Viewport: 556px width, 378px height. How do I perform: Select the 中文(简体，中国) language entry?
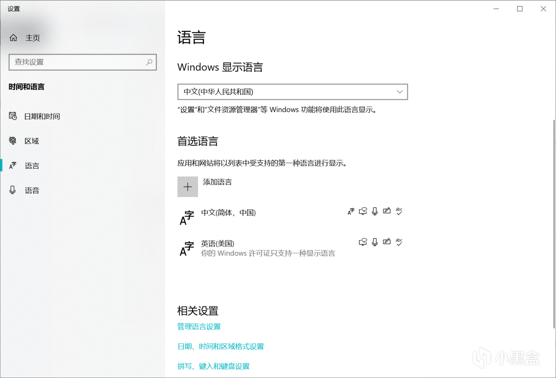click(293, 217)
